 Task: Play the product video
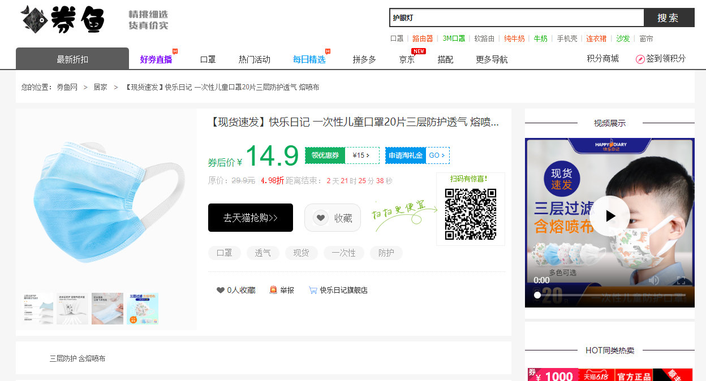click(x=609, y=216)
